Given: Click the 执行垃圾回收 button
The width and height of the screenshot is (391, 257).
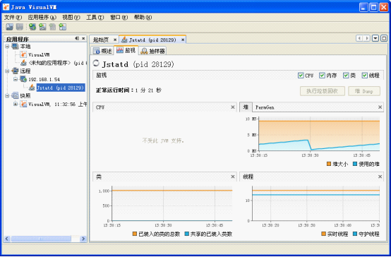Looking at the screenshot, I should 322,91.
